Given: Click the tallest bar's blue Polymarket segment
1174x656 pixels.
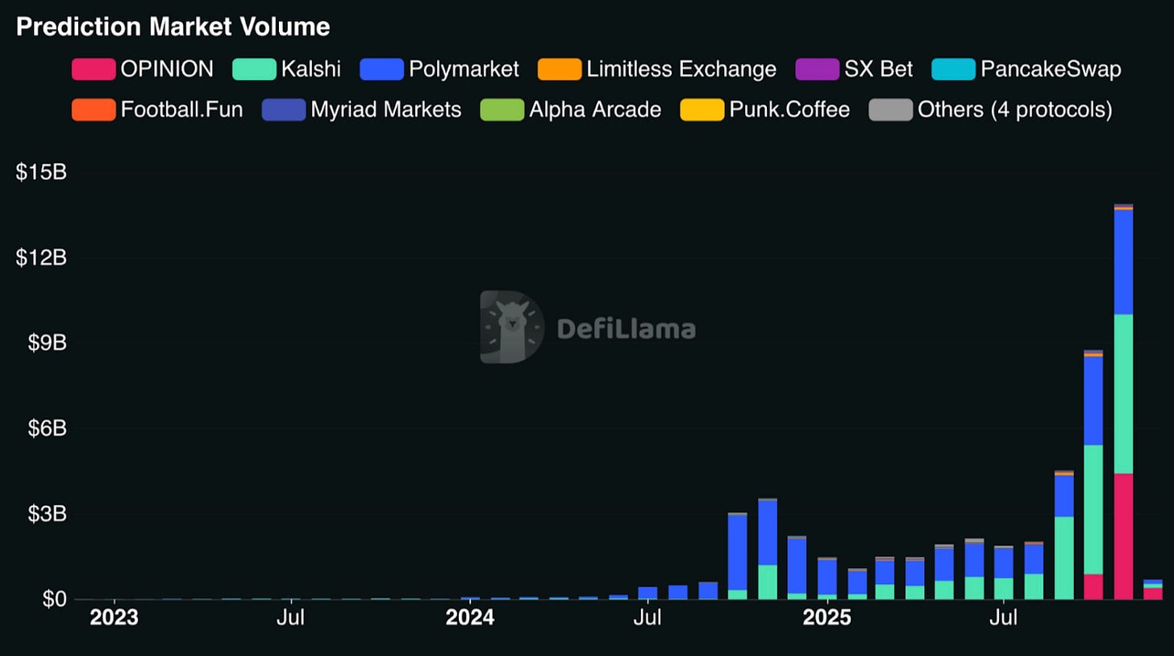Looking at the screenshot, I should point(1123,262).
